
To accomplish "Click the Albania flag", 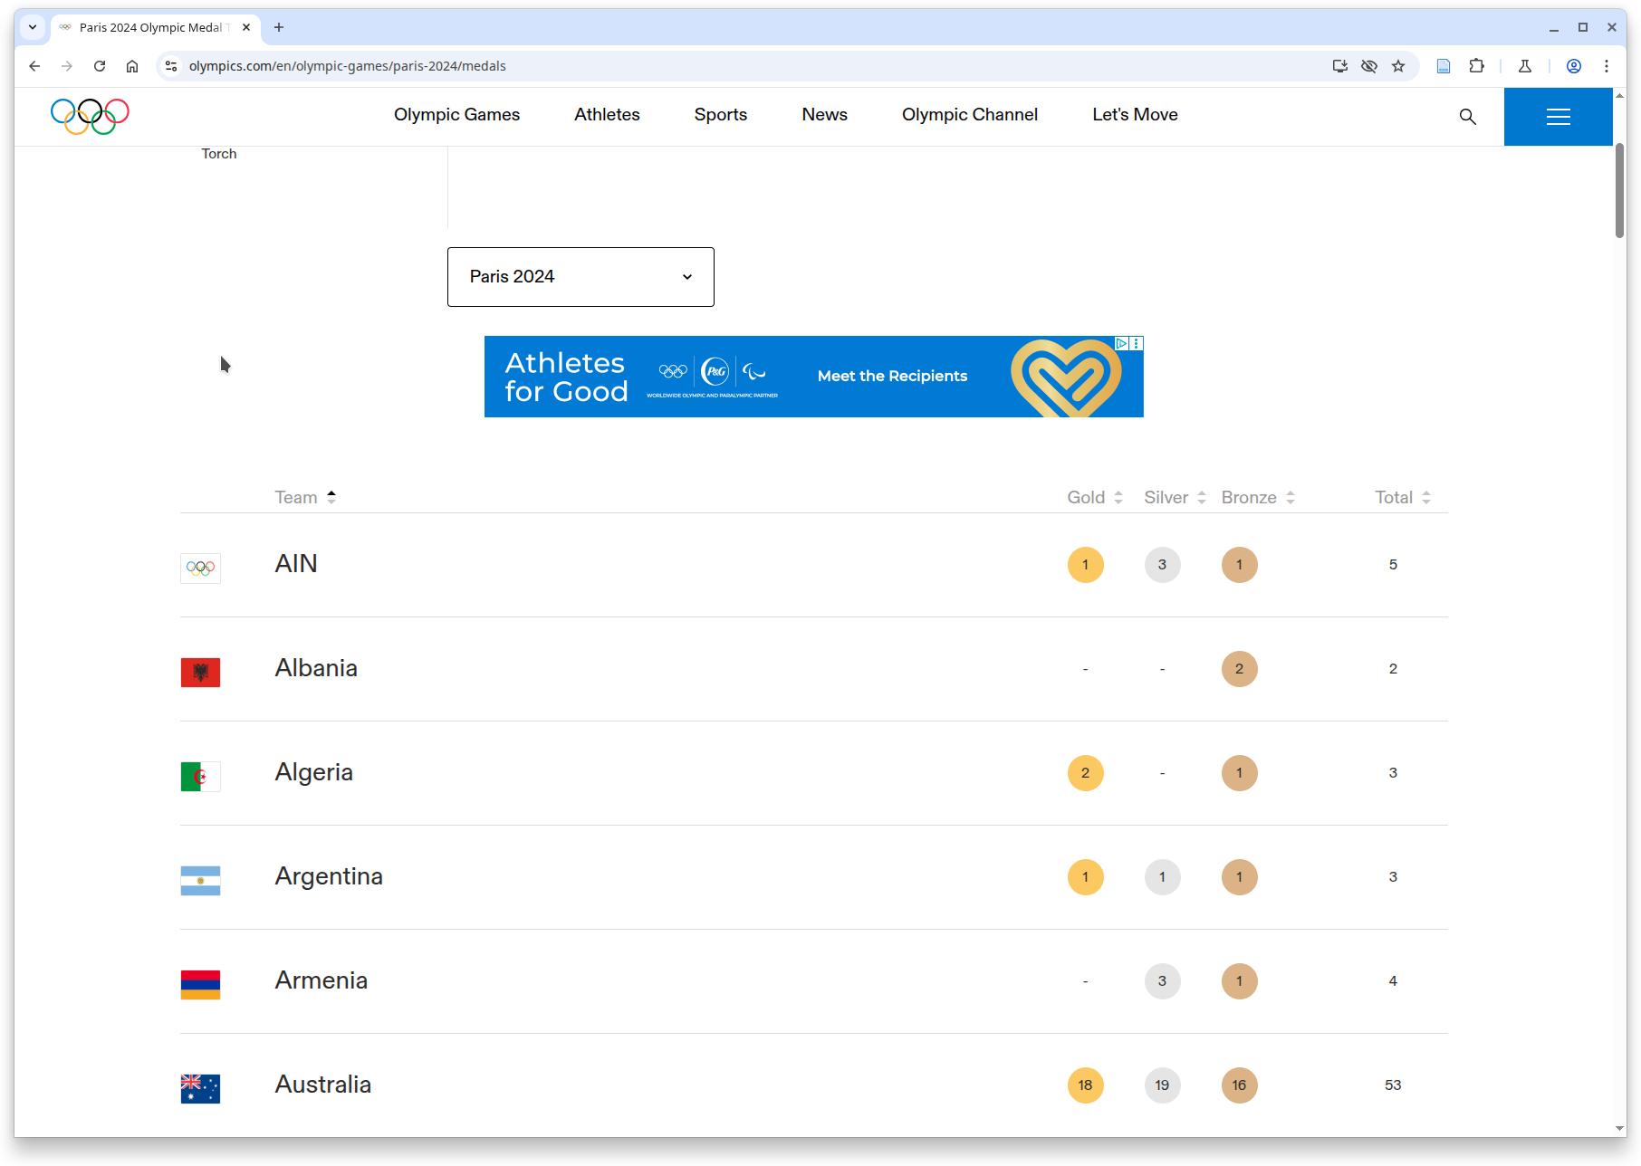I will pos(200,672).
